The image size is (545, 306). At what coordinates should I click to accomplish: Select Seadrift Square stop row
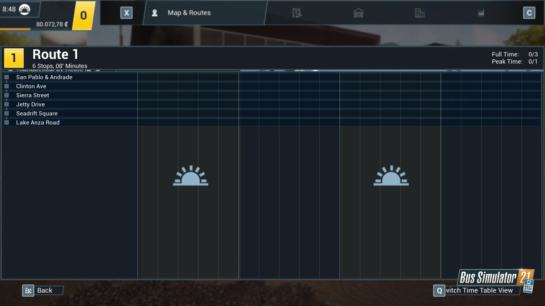click(x=37, y=113)
